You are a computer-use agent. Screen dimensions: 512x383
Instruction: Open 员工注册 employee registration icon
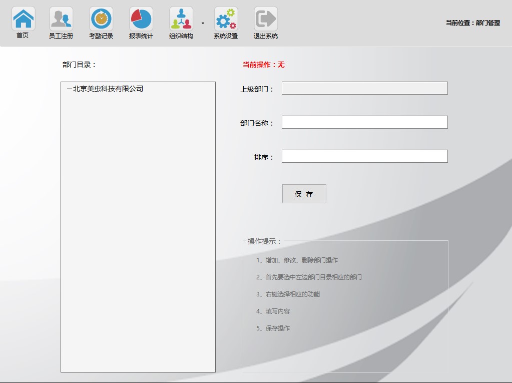point(61,19)
